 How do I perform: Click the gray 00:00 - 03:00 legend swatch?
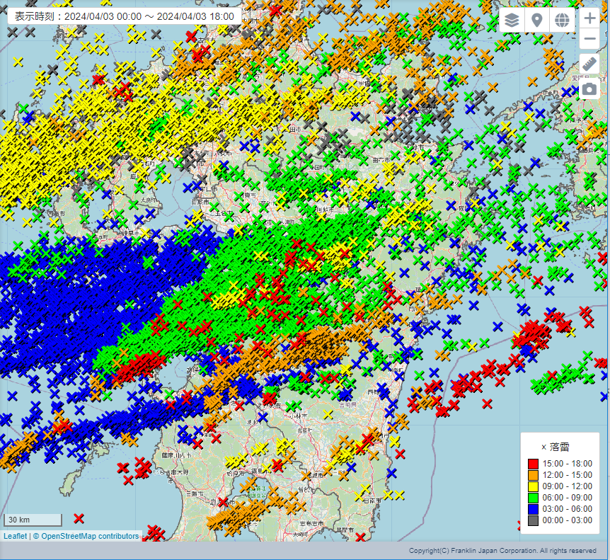[x=534, y=520]
